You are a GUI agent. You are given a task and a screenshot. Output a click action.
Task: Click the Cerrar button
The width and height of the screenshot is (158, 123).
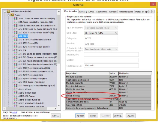pos(93,115)
